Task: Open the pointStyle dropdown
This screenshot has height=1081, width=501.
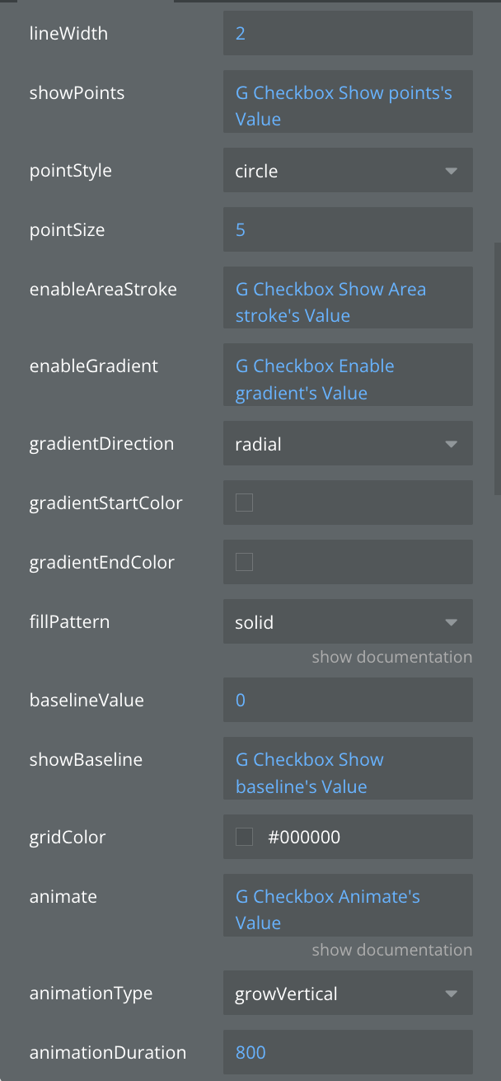Action: point(347,171)
